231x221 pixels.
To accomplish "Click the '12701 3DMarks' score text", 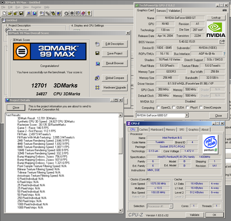I will click(54, 85).
